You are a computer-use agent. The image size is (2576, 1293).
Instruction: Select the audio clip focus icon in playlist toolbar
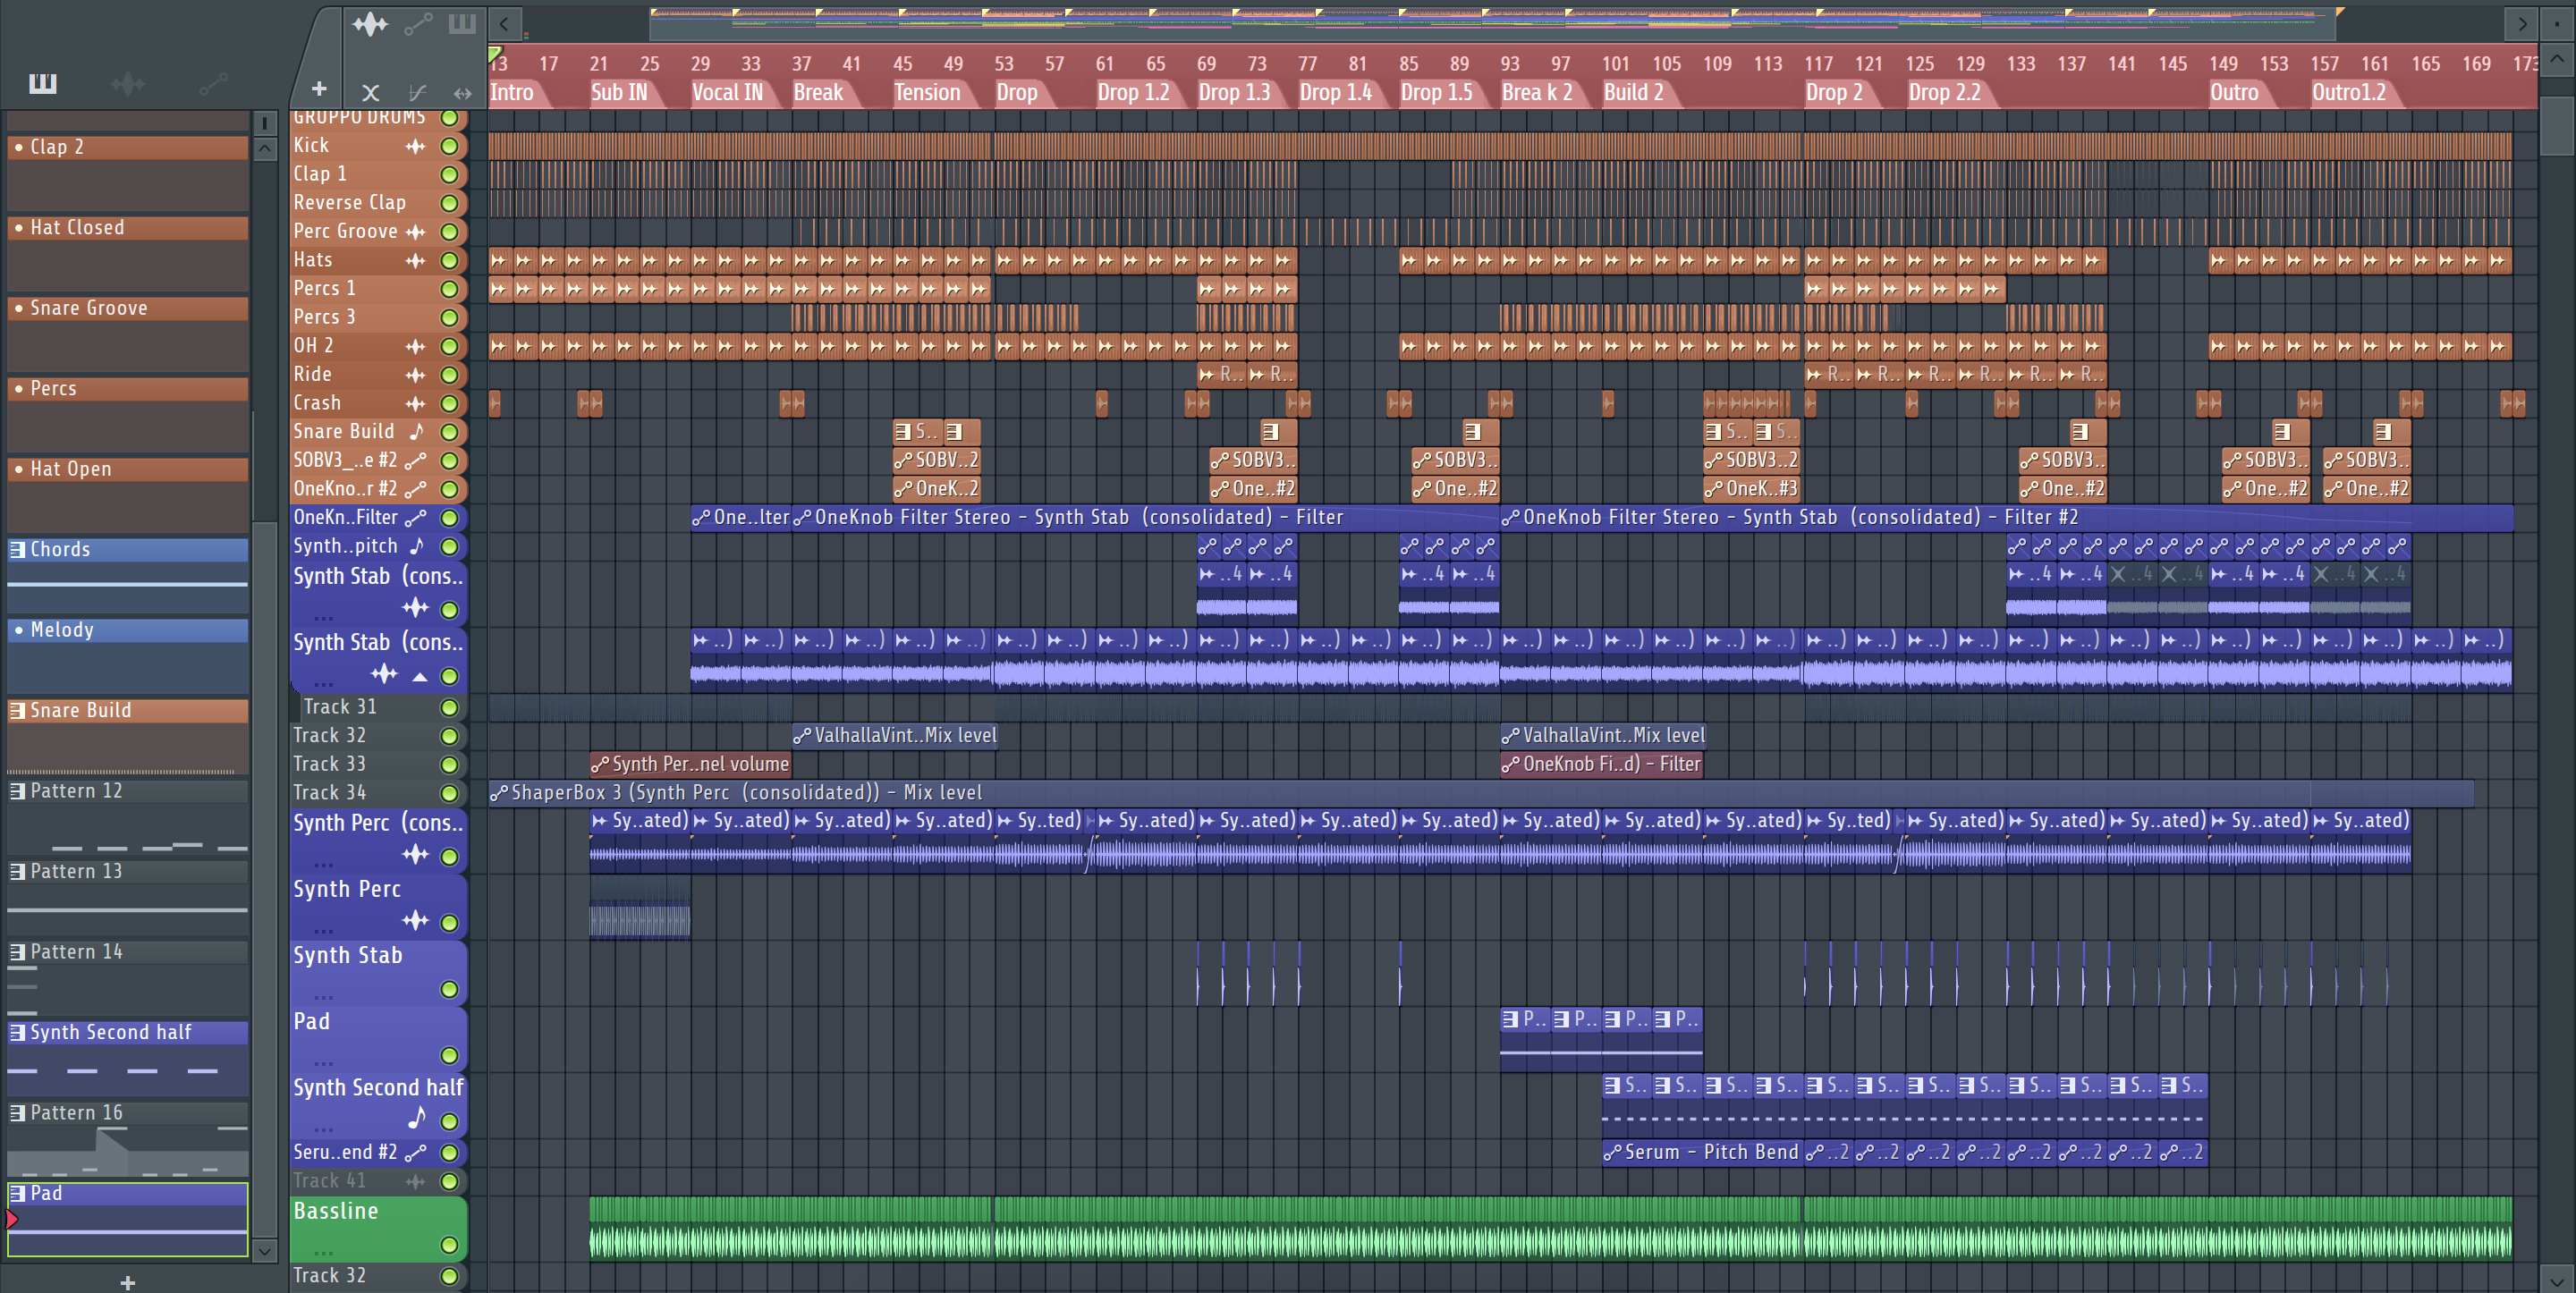(x=370, y=24)
